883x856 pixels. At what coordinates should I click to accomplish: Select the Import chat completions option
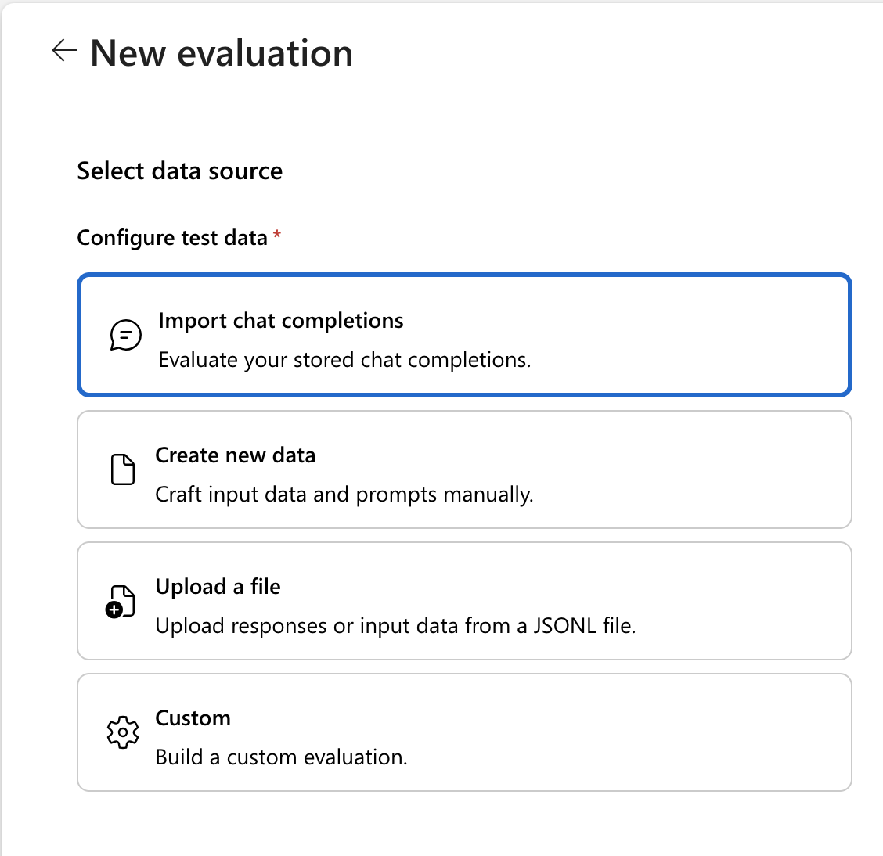pos(280,321)
